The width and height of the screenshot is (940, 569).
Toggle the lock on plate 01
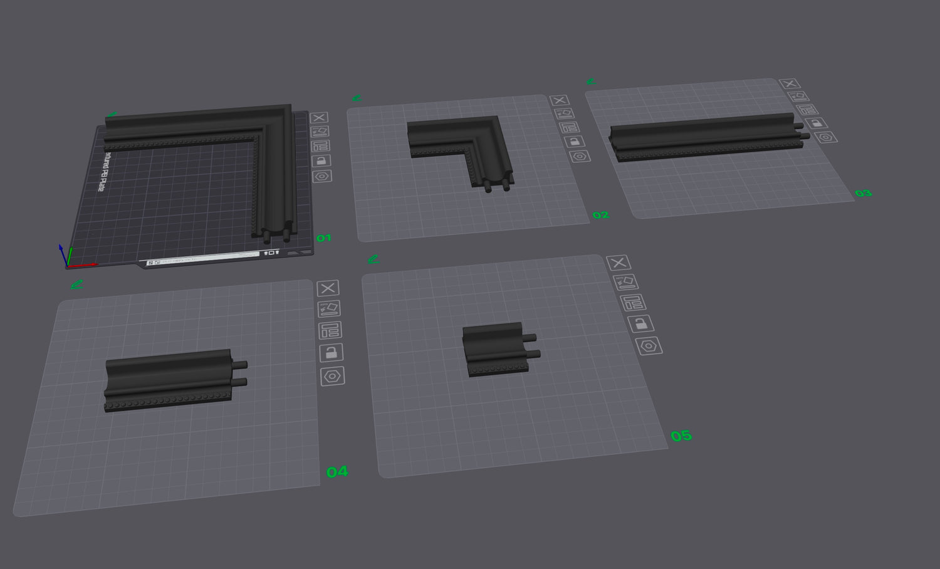(x=321, y=161)
